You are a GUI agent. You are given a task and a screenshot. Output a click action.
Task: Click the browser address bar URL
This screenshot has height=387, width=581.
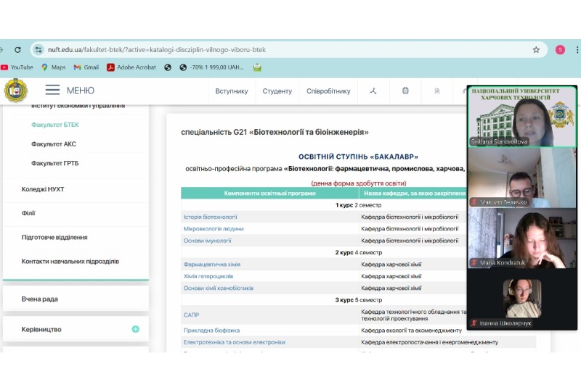tap(157, 50)
